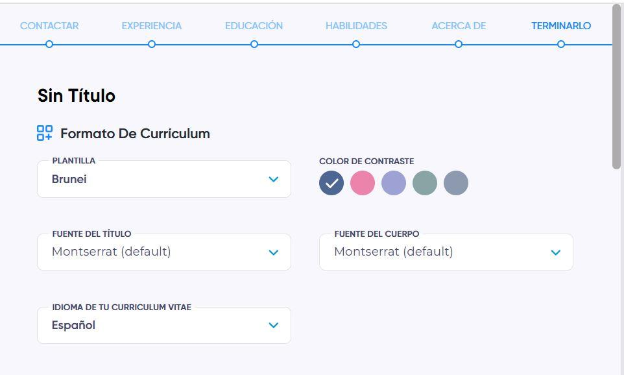The width and height of the screenshot is (624, 375).
Task: Click the Terminarlo step circle marker
Action: click(561, 44)
